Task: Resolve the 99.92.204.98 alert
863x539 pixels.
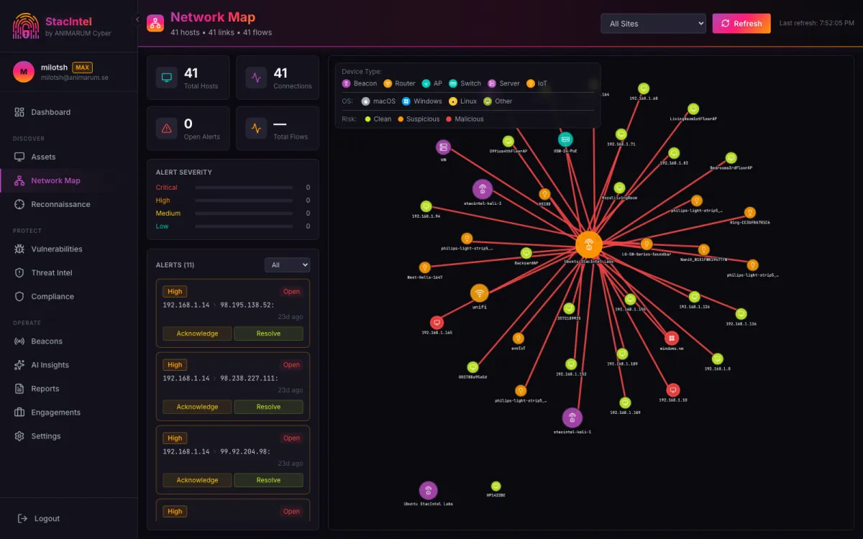Action: click(x=268, y=480)
